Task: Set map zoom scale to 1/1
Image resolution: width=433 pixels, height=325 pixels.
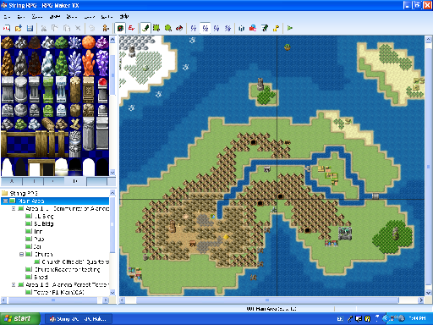Action: click(194, 28)
